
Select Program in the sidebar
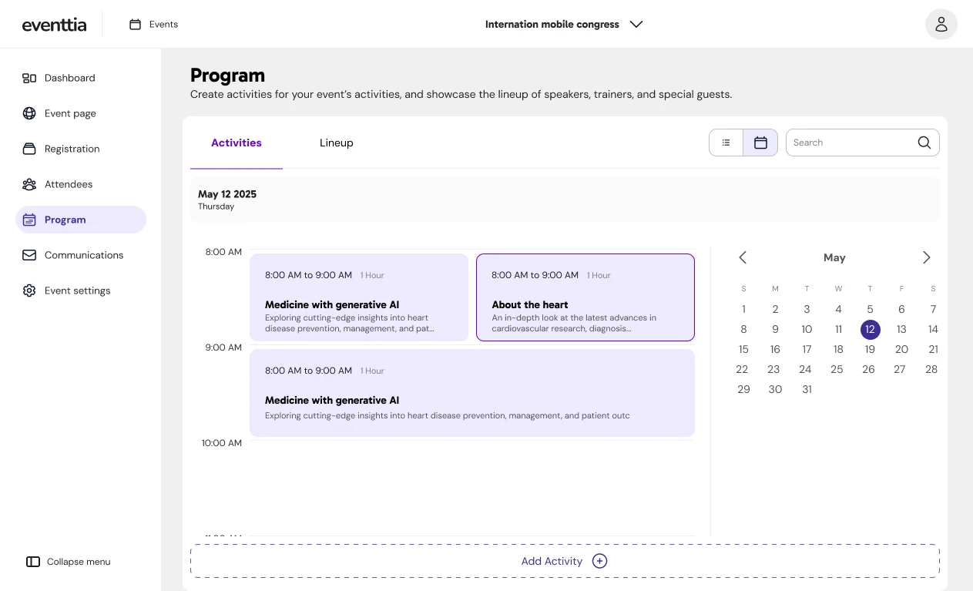pyautogui.click(x=81, y=220)
